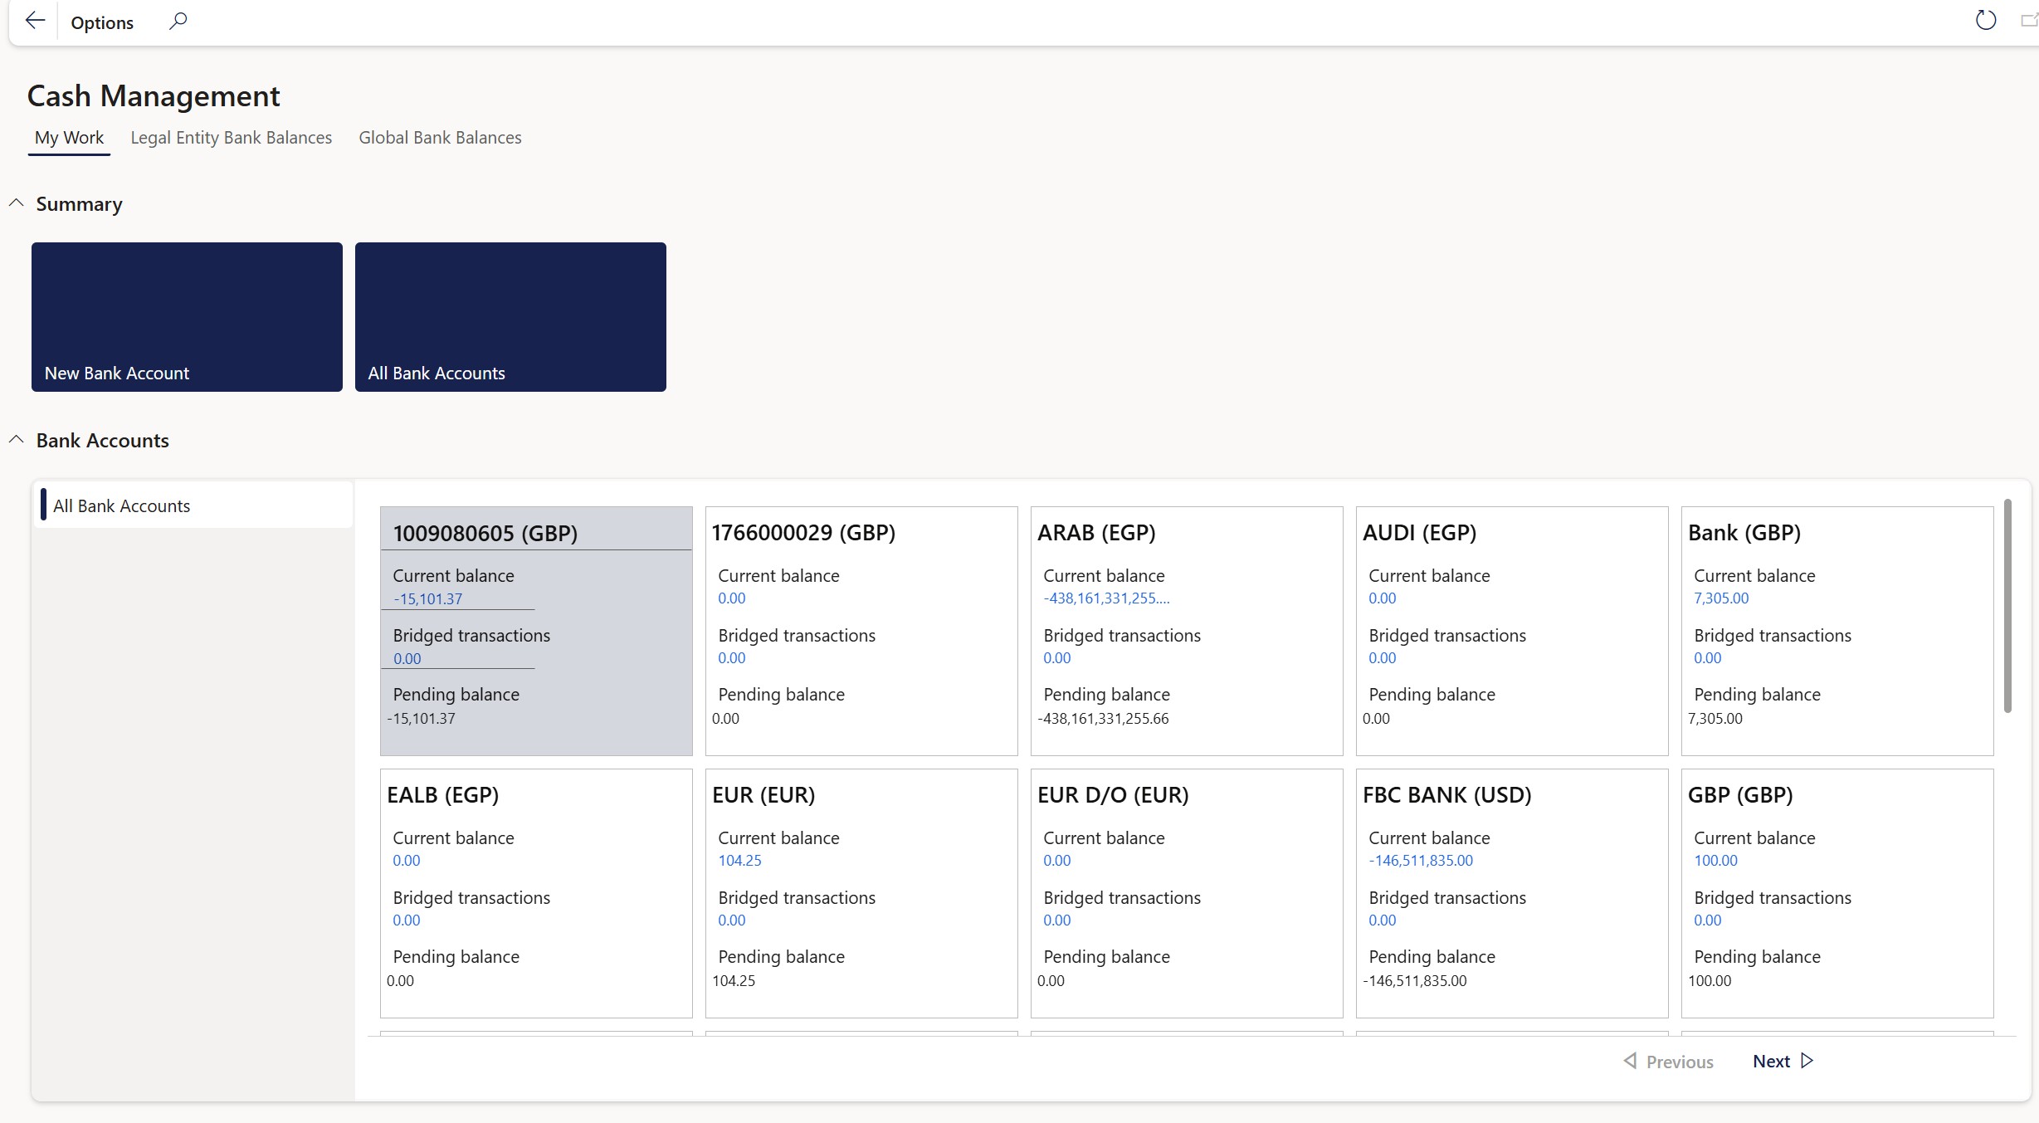Open the New Bank Account tile
This screenshot has height=1123, width=2039.
pos(187,316)
